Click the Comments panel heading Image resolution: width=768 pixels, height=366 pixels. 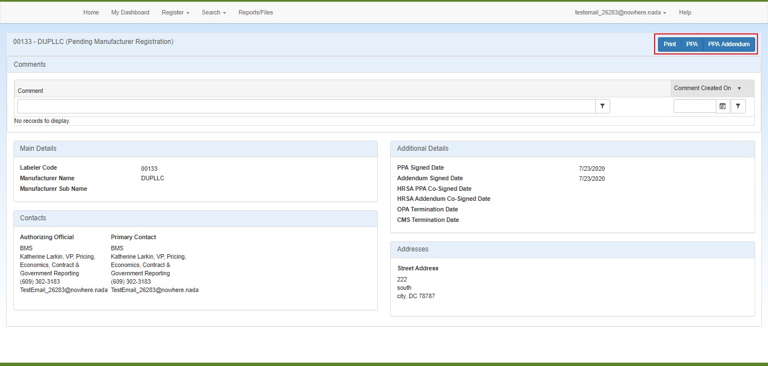coord(30,65)
